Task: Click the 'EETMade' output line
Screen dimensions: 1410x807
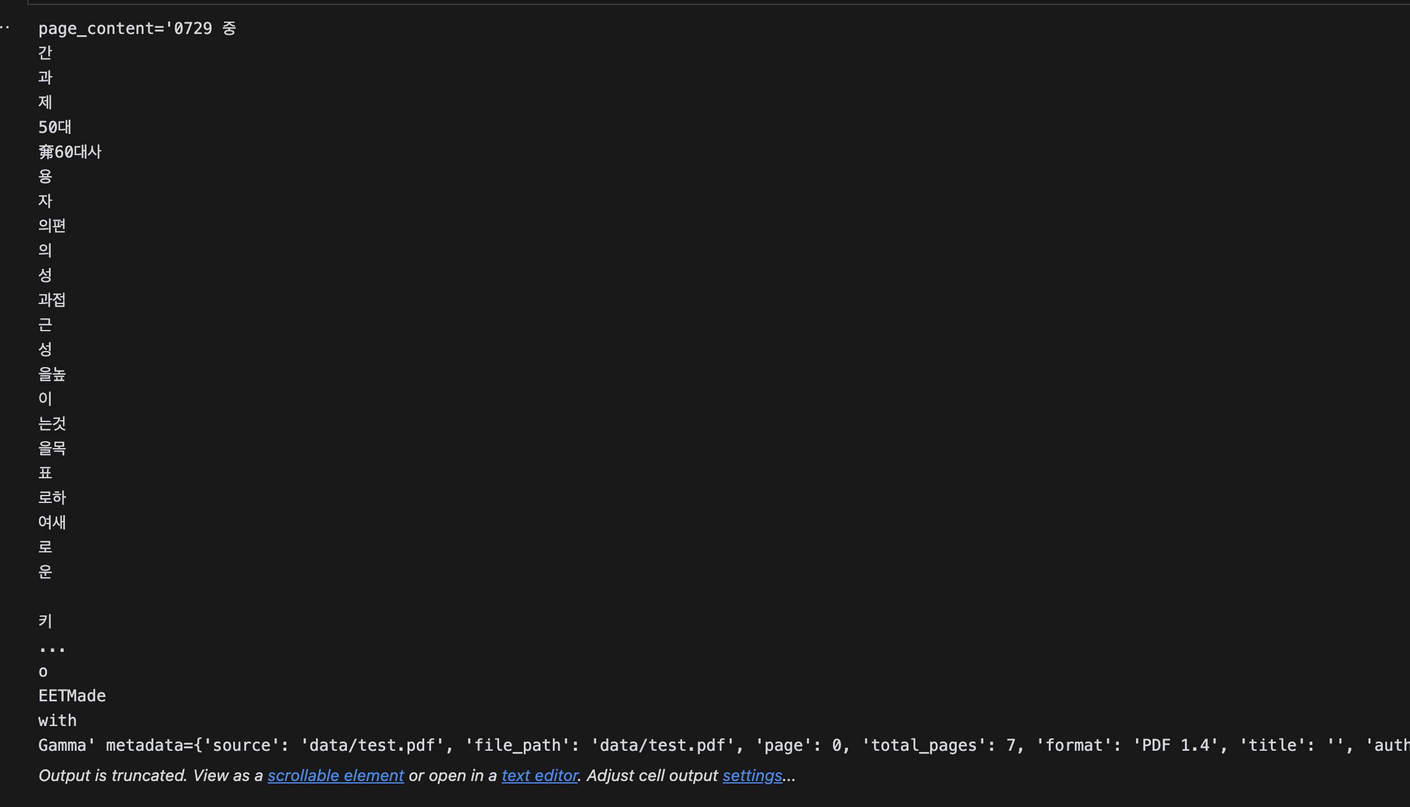Action: click(x=72, y=696)
